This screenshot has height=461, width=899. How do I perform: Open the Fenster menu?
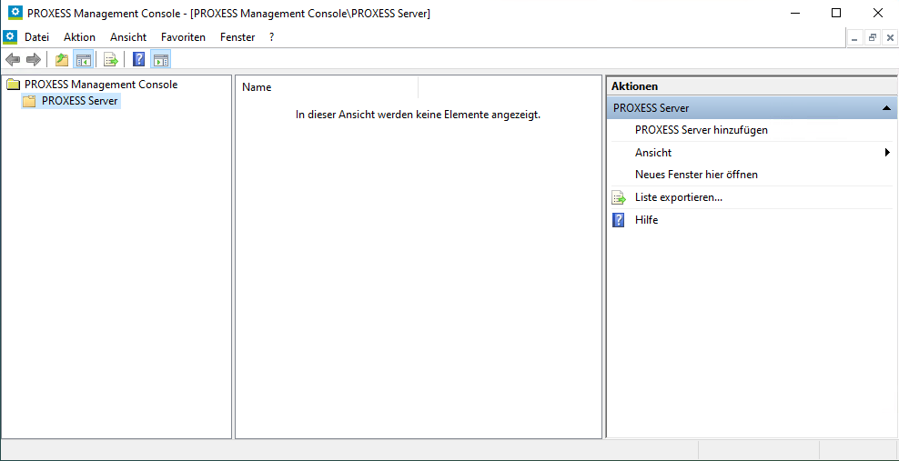(237, 37)
